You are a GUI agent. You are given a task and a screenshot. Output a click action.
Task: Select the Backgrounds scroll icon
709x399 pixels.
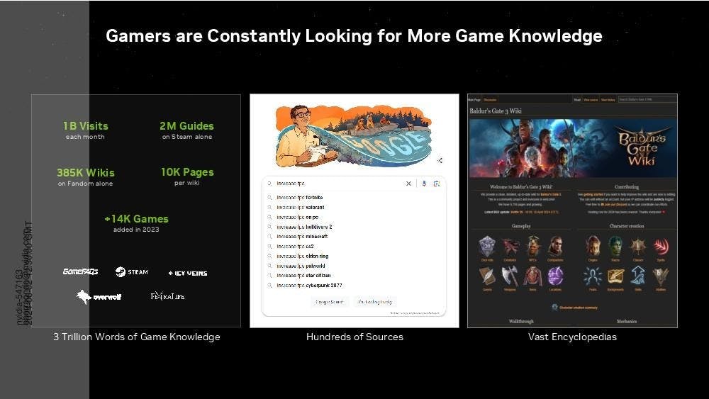coord(615,276)
